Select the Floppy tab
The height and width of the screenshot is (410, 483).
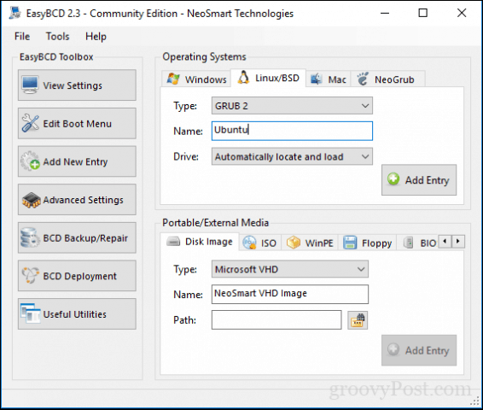point(367,243)
